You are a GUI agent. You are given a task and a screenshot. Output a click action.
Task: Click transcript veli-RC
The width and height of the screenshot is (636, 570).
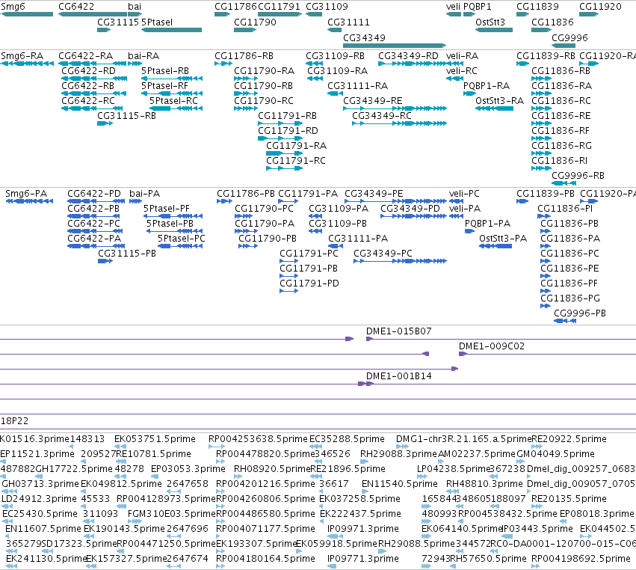(x=462, y=70)
